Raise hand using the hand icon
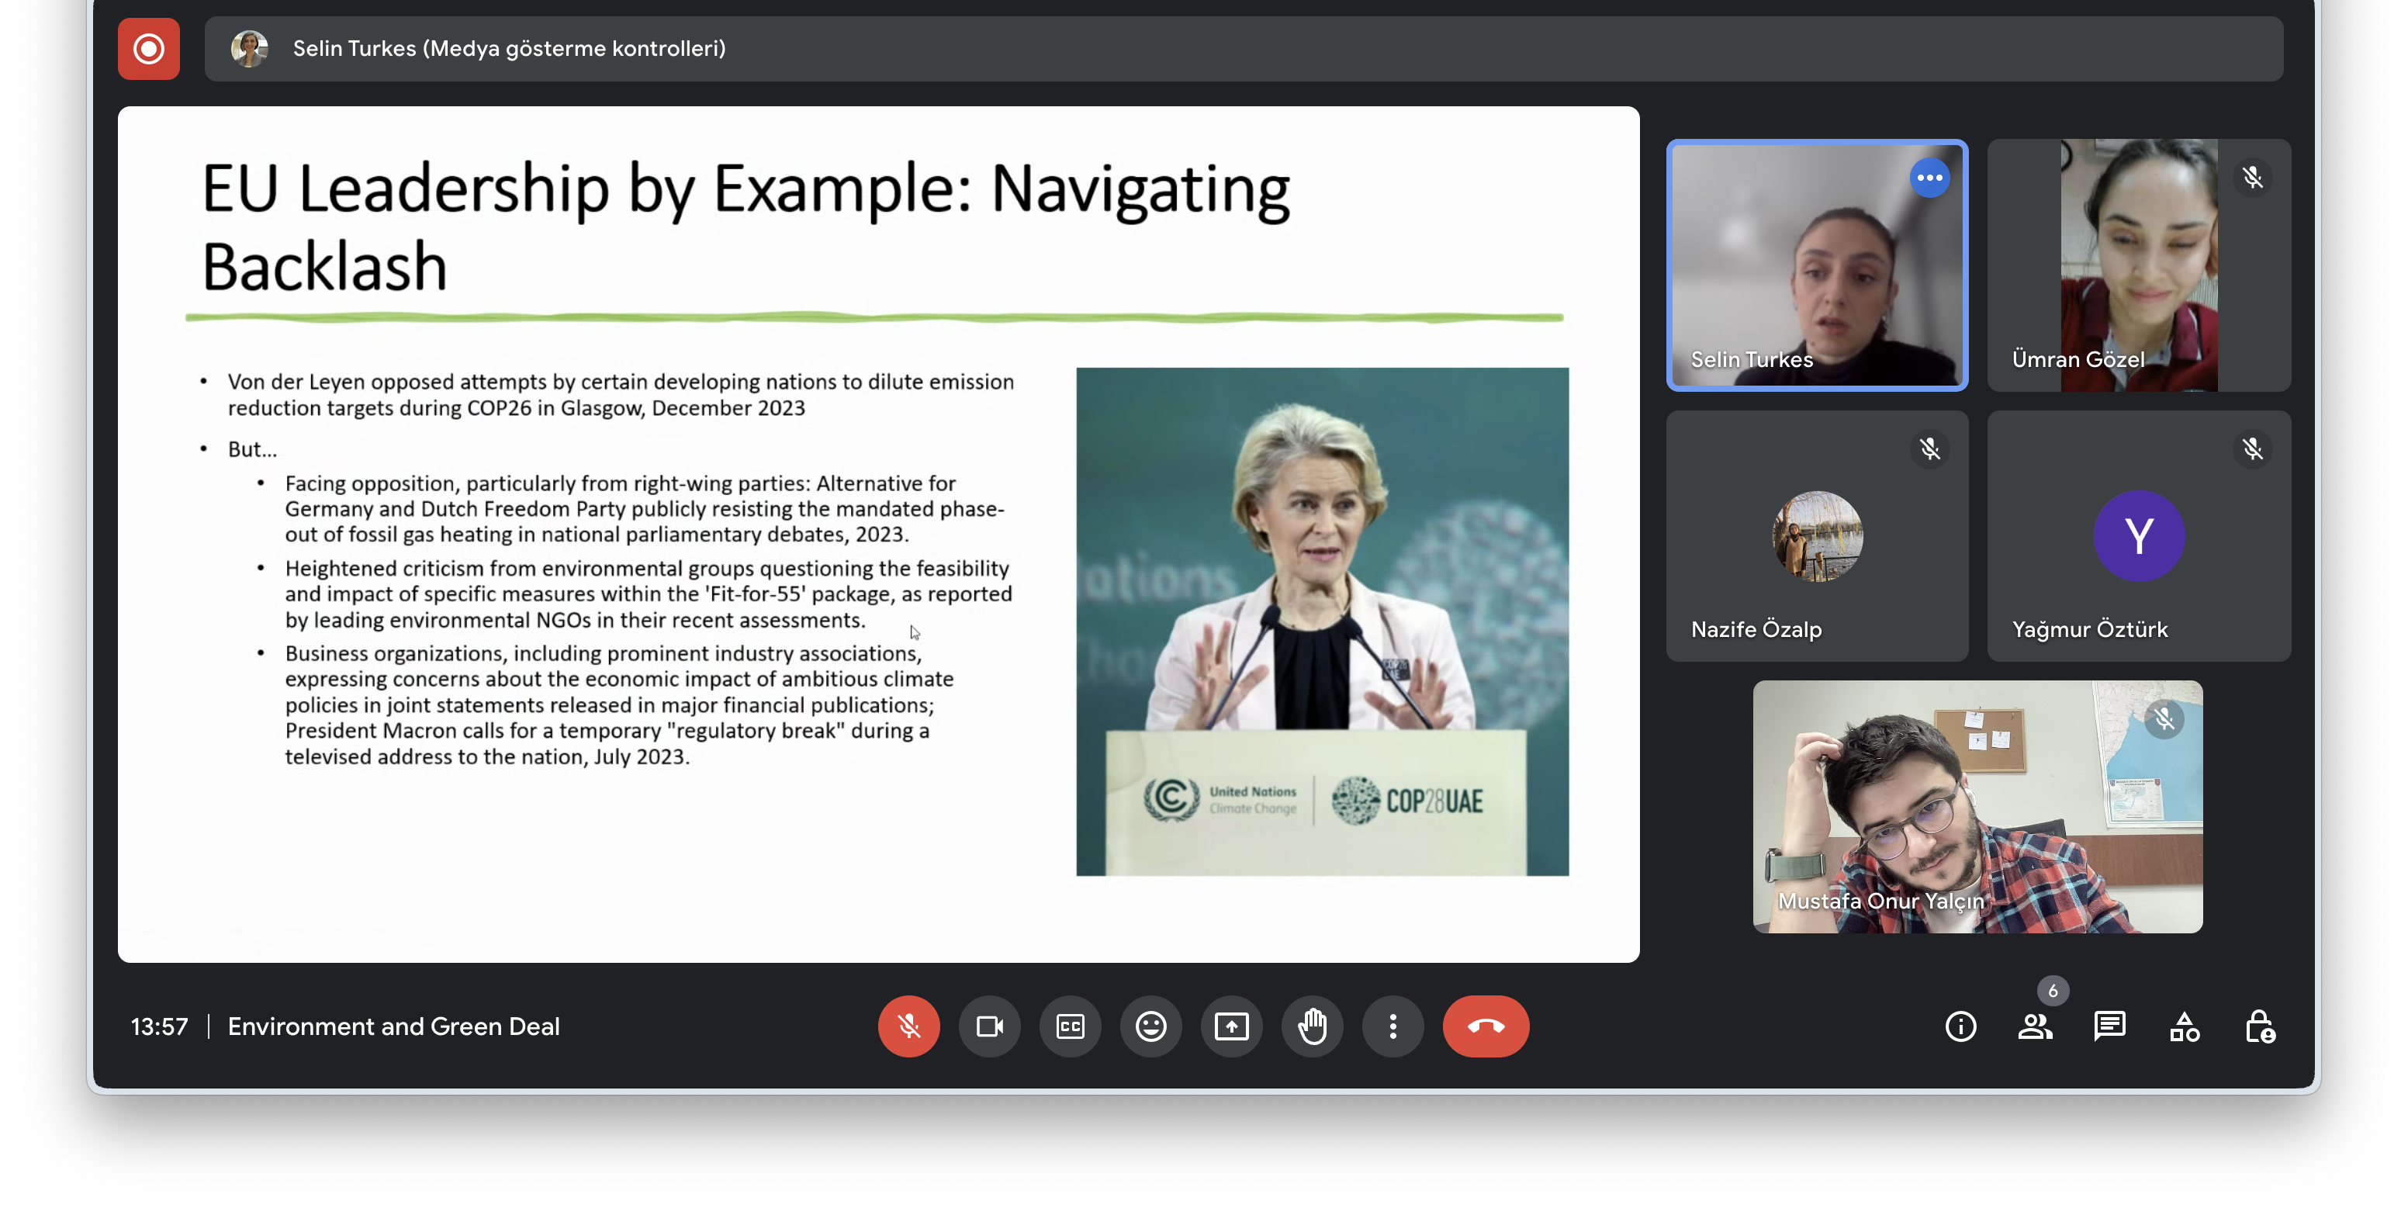Image resolution: width=2408 pixels, height=1208 pixels. point(1313,1026)
